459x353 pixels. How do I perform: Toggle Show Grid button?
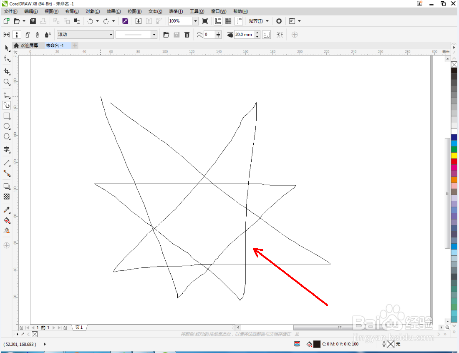pyautogui.click(x=228, y=21)
